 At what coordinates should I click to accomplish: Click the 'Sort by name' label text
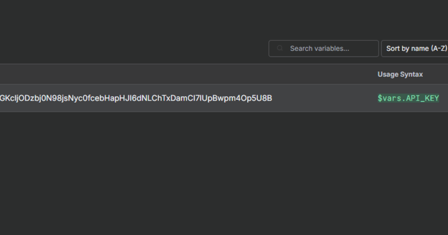[x=407, y=48]
